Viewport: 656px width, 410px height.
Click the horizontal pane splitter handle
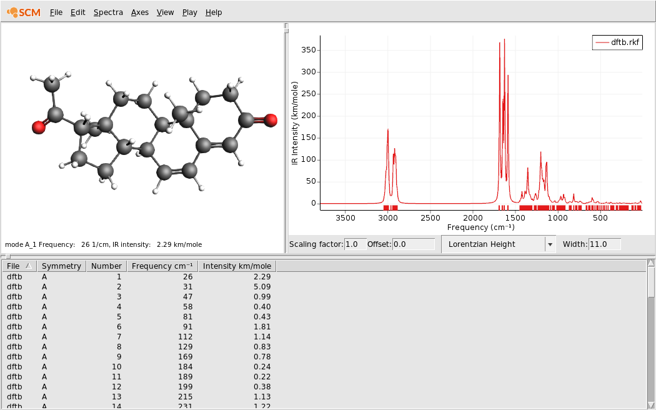8,256
